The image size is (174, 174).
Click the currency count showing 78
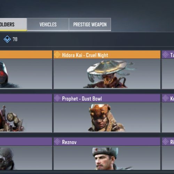coord(15,39)
